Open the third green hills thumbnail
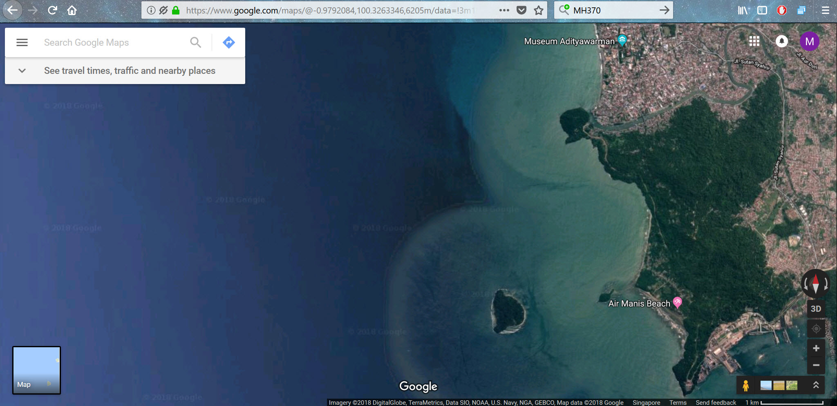 point(792,385)
